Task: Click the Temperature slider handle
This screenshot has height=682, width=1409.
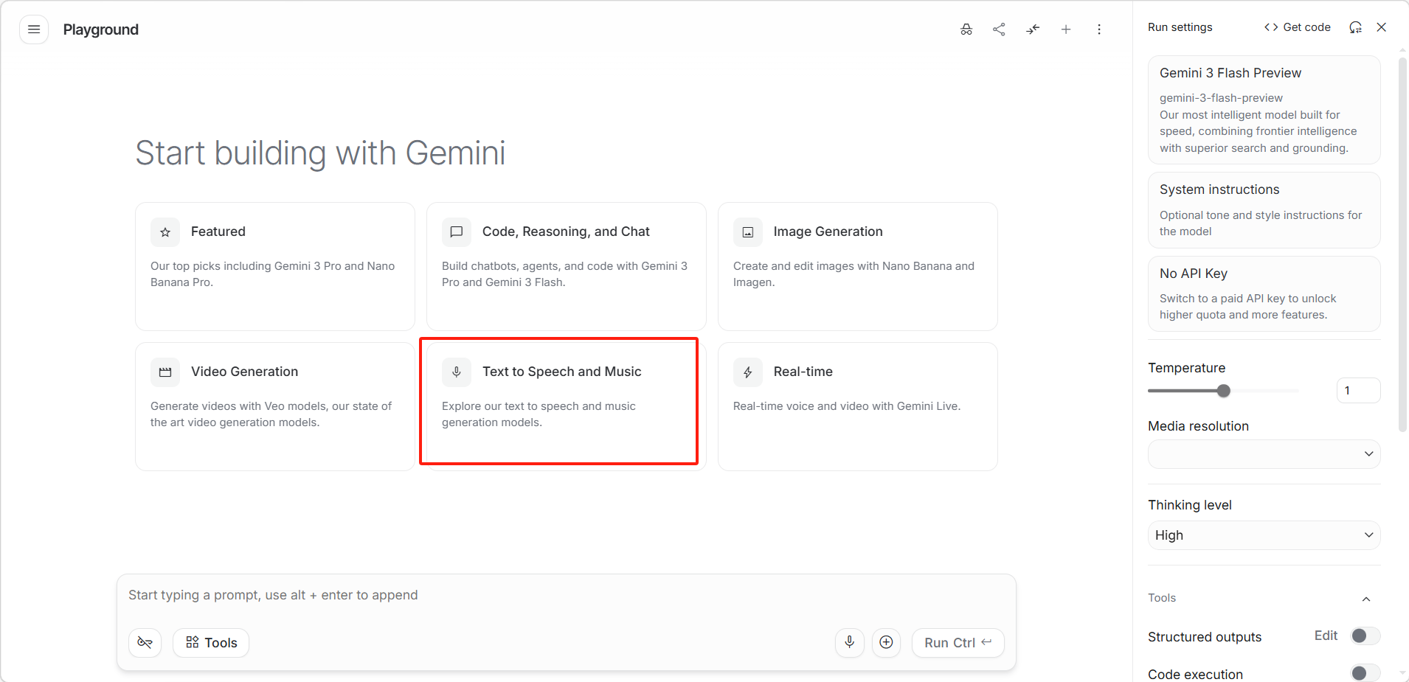Action: 1224,391
